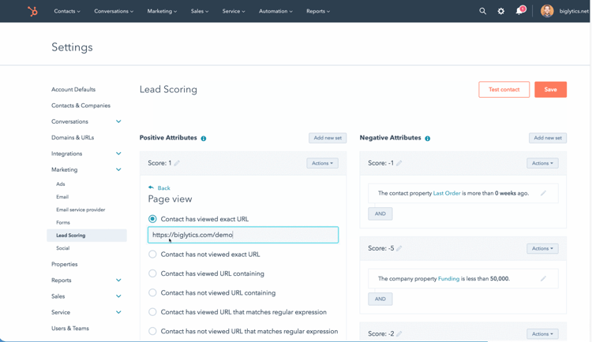Viewport: 592px width, 342px height.
Task: Click the user avatar photo
Action: [547, 11]
